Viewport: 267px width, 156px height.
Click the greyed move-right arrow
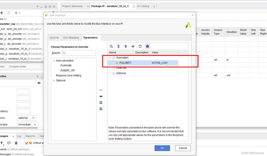tap(101, 90)
